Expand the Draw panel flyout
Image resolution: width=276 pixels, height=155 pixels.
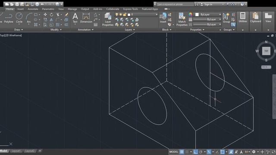[x=19, y=30]
